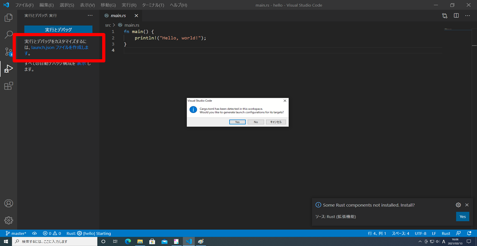Click Yes on Rust components notification
Viewport: 477px width, 246px height.
463,217
